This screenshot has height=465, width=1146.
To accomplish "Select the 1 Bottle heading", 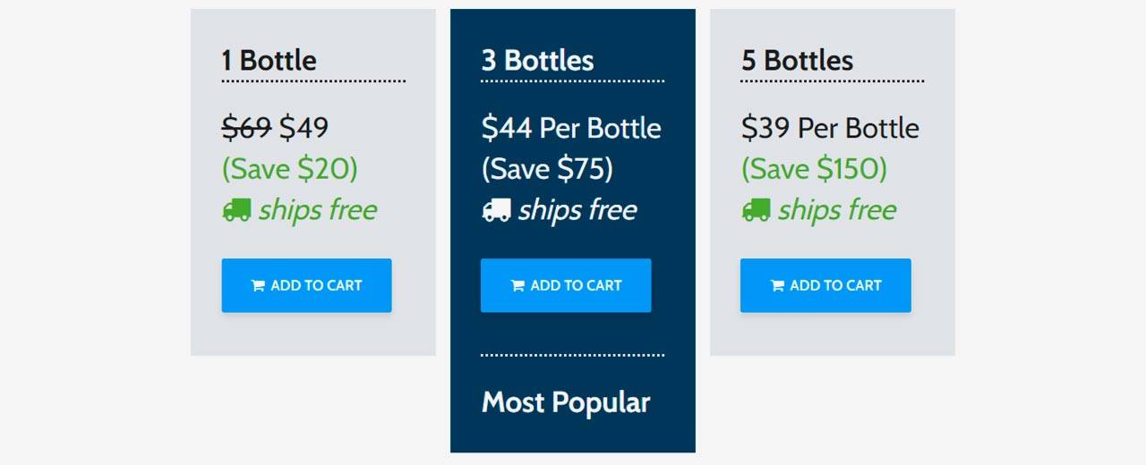I will (269, 61).
